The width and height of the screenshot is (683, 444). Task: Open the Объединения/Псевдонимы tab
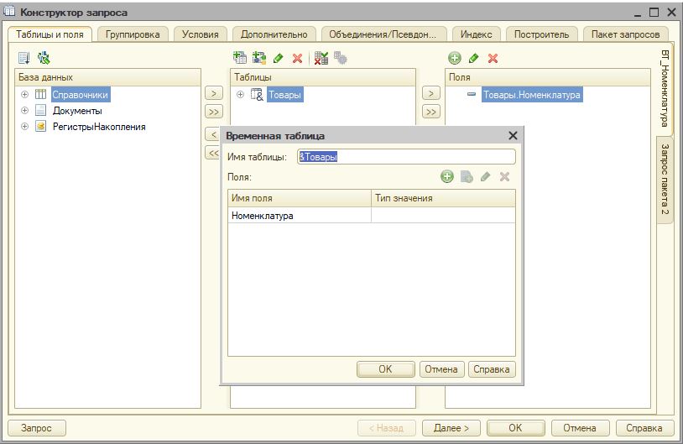pos(383,34)
